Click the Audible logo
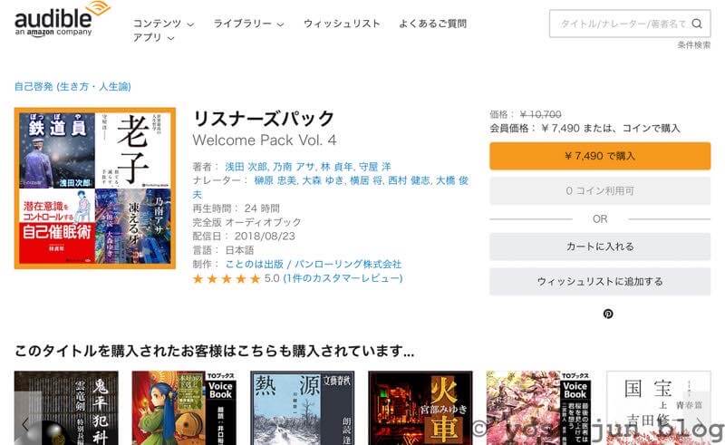This screenshot has width=725, height=445. coord(62,19)
